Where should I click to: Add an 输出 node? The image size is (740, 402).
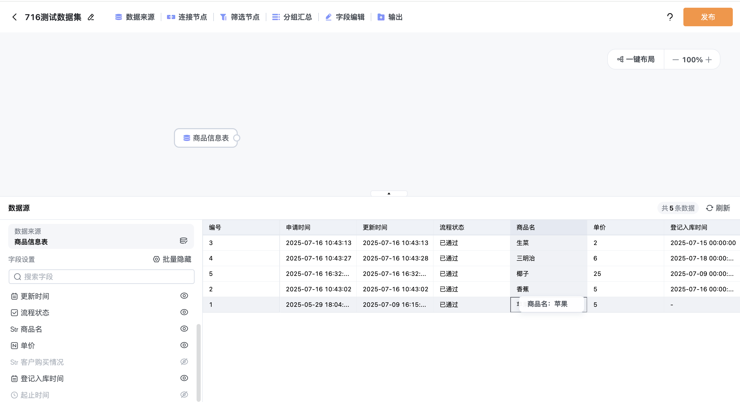pyautogui.click(x=390, y=17)
